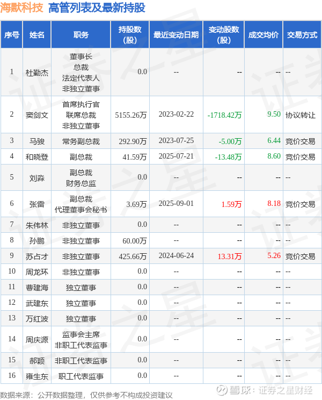Click the name 武建东
This screenshot has height=400, width=322.
(37, 303)
